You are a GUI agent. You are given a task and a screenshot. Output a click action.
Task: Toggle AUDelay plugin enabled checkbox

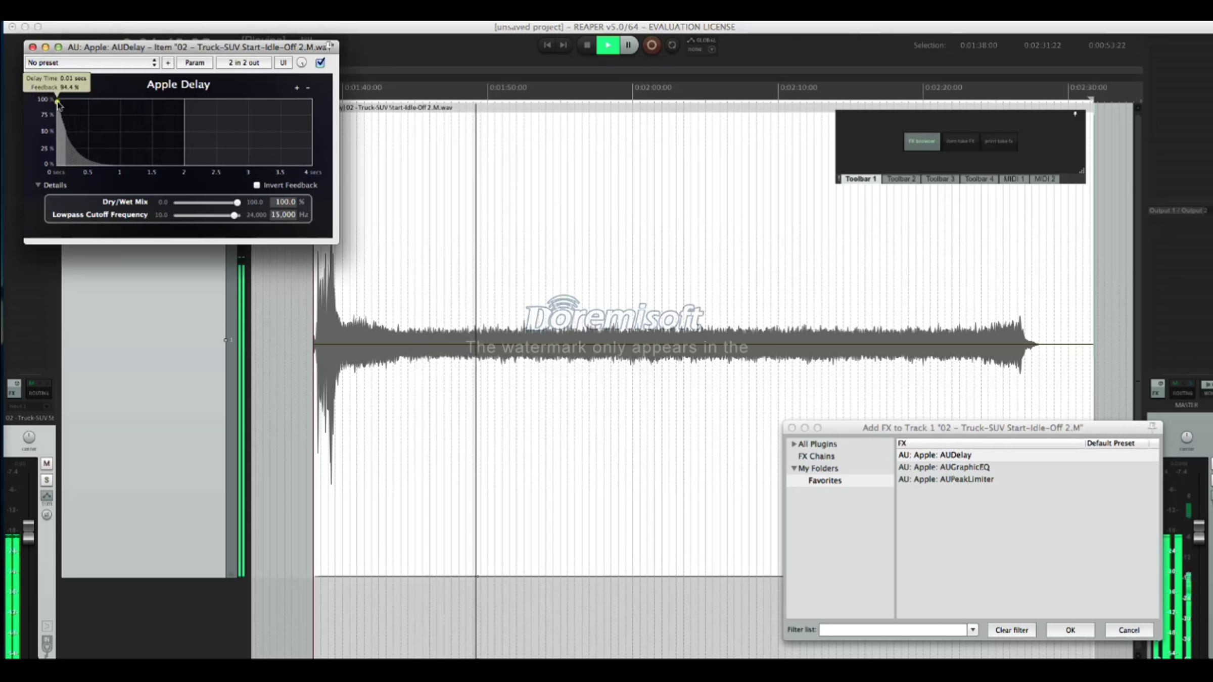pyautogui.click(x=320, y=63)
